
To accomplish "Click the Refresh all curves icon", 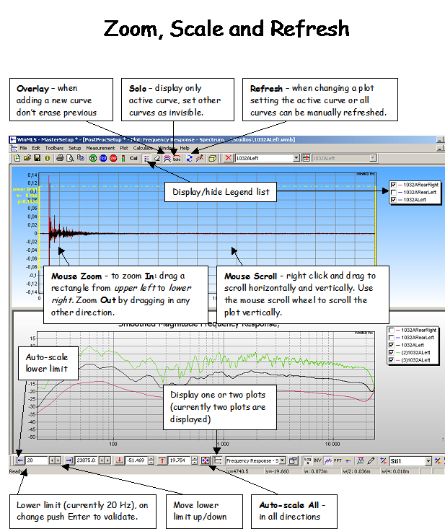I will [x=200, y=158].
